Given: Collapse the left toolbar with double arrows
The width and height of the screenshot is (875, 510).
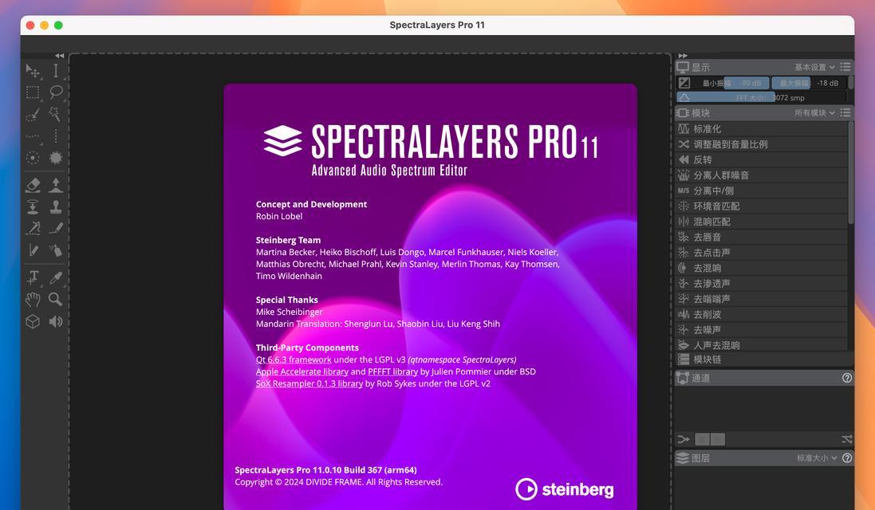Looking at the screenshot, I should pos(60,56).
